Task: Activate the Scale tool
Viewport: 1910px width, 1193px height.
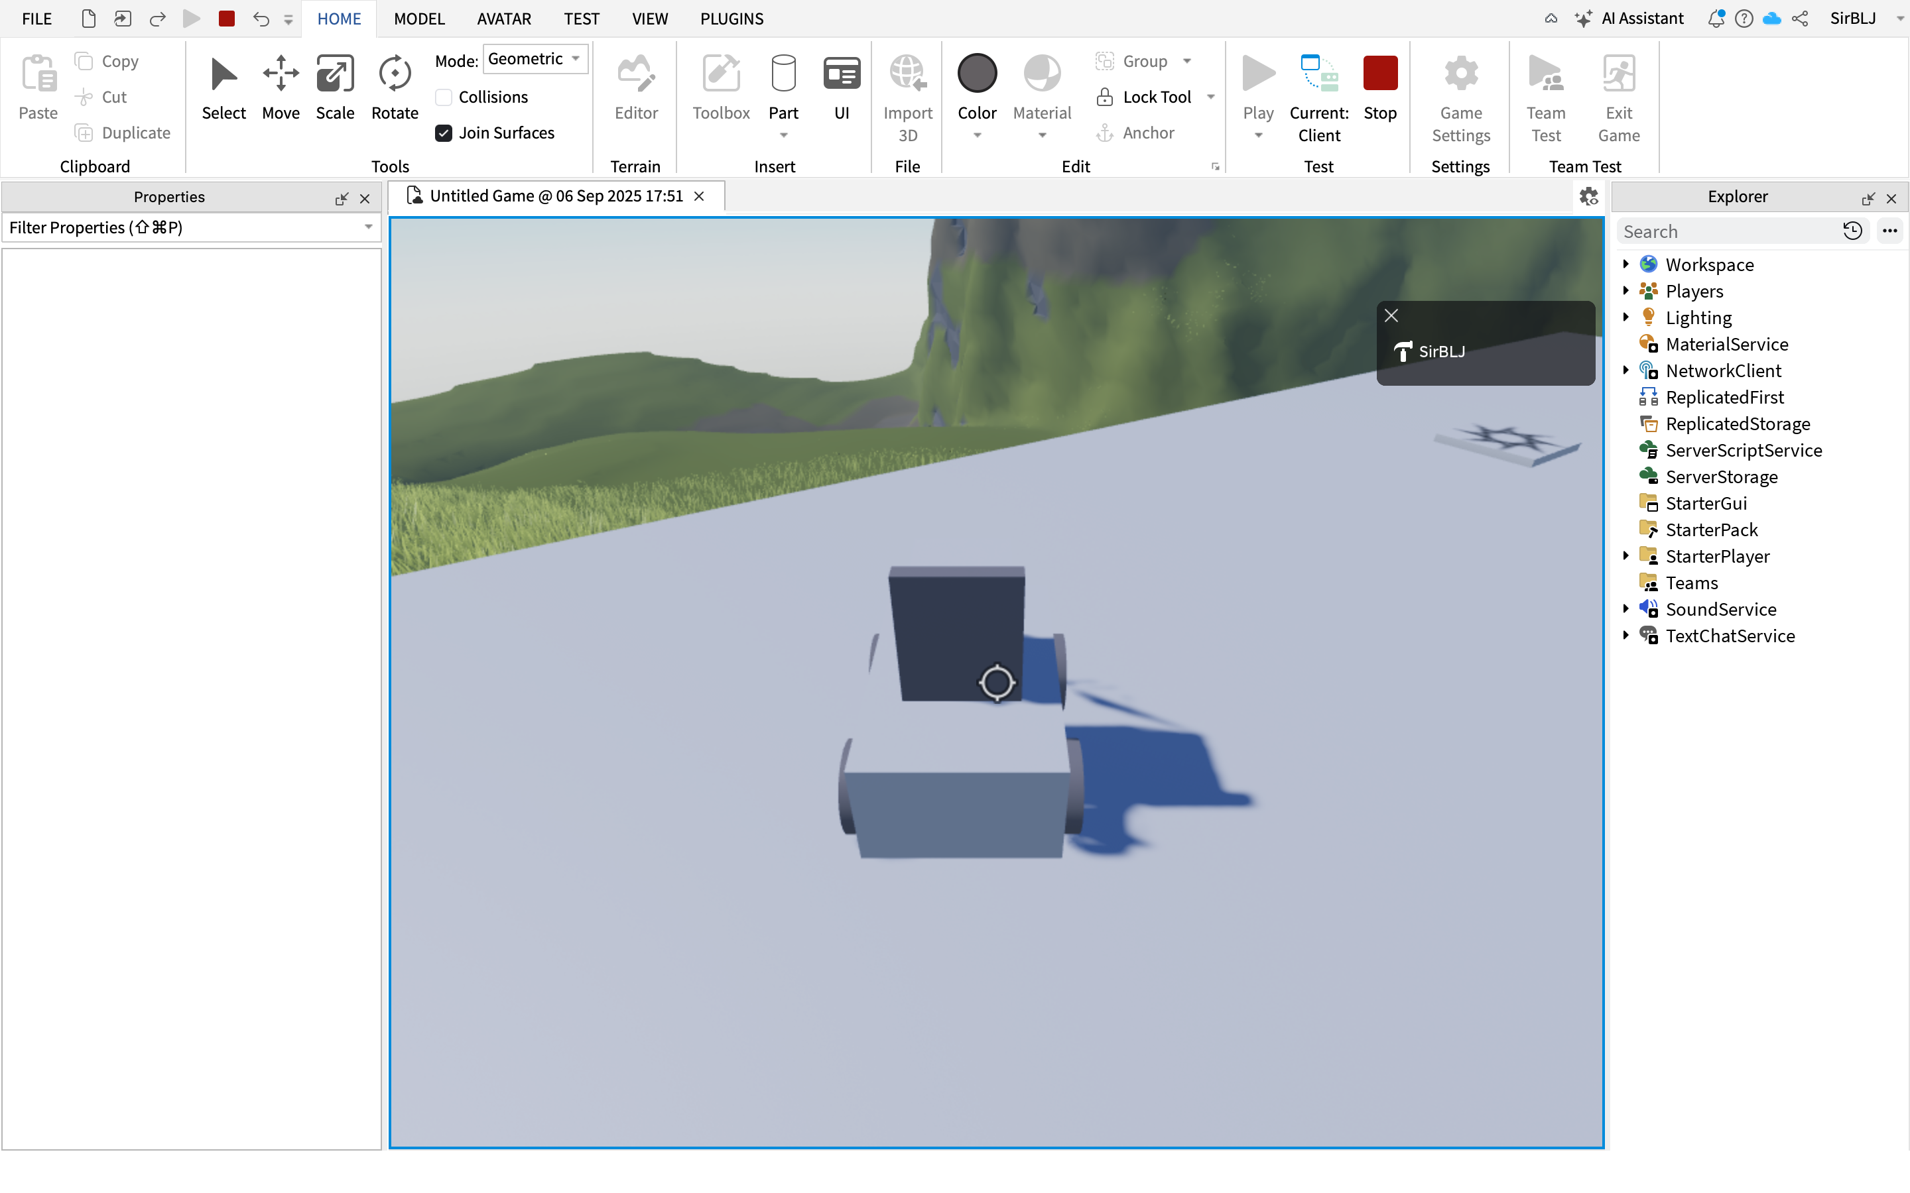Action: (335, 87)
